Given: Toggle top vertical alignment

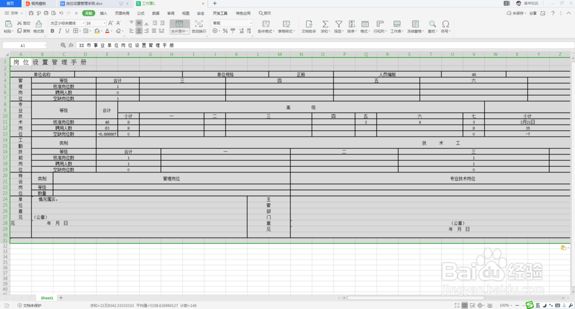Looking at the screenshot, I should pos(131,23).
